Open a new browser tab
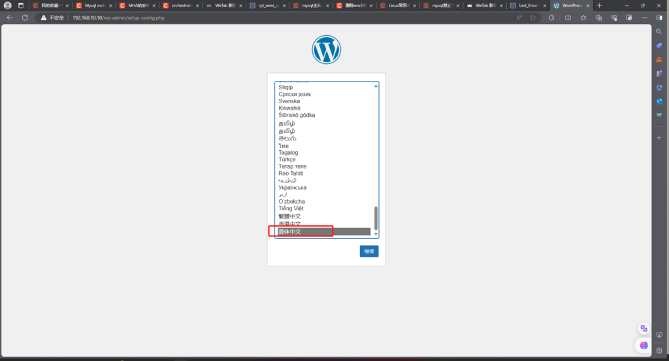The height and width of the screenshot is (361, 669). [600, 5]
